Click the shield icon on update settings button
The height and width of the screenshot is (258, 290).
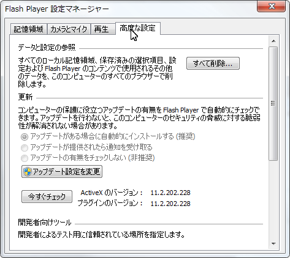(28, 172)
